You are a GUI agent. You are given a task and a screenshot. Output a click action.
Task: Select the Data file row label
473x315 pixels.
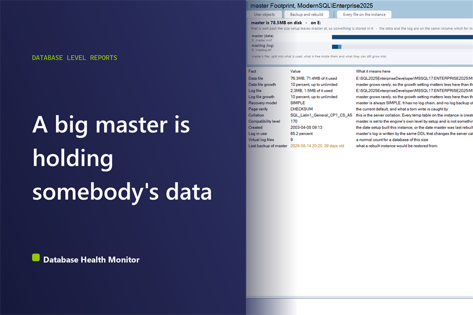click(x=255, y=78)
